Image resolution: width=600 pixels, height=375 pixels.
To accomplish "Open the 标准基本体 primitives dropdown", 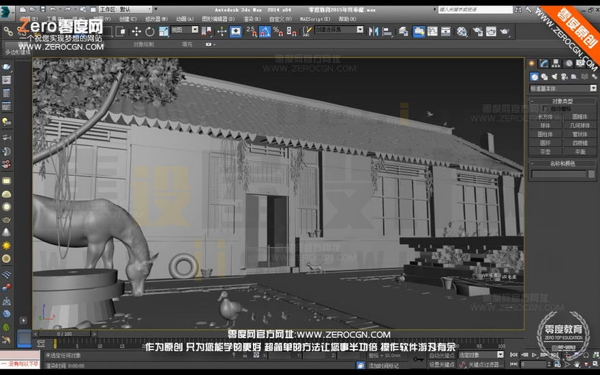I will [x=562, y=89].
